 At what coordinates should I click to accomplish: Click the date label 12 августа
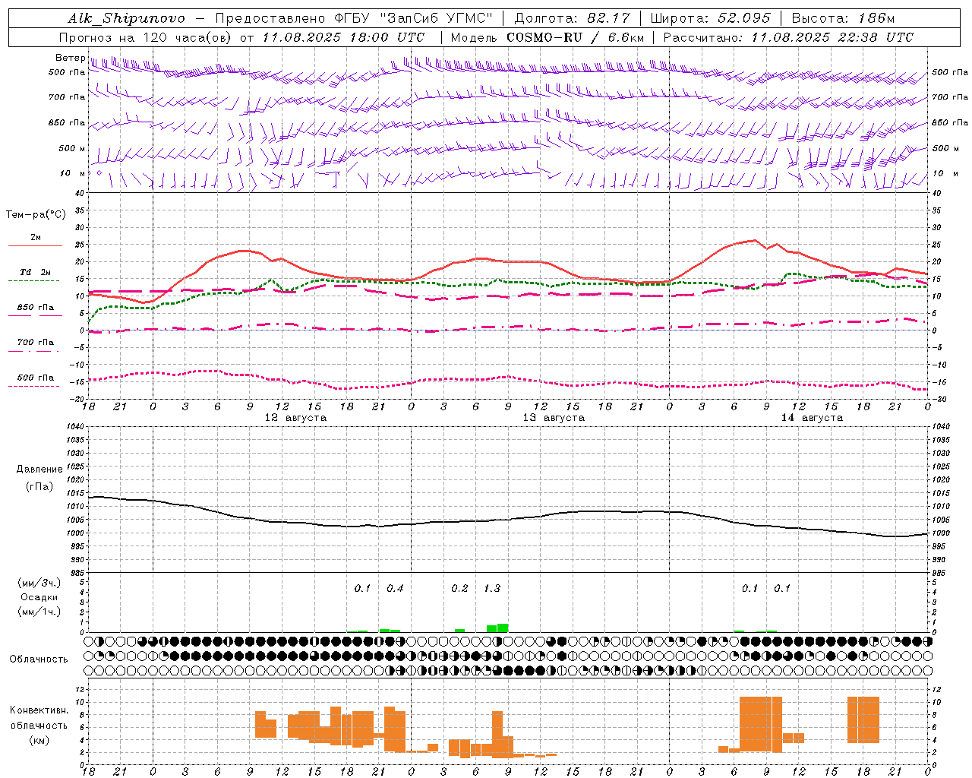coord(295,418)
